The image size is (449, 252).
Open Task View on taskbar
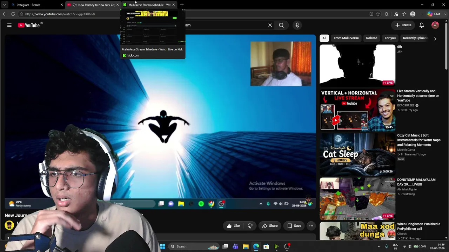click(226, 246)
